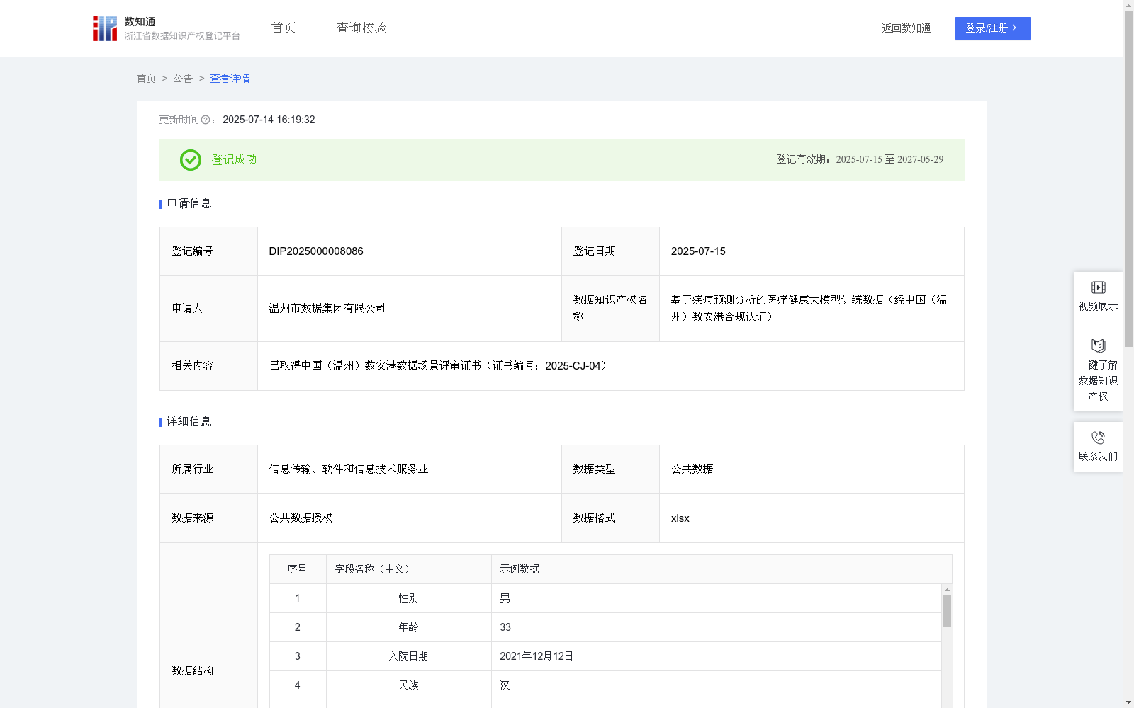Click the 联系我们 label in side panel
Screen dimensions: 1134x708
pos(1098,457)
